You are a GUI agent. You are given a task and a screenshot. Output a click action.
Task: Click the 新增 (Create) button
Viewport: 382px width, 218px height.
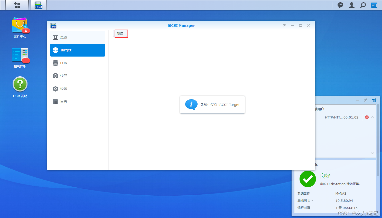120,34
